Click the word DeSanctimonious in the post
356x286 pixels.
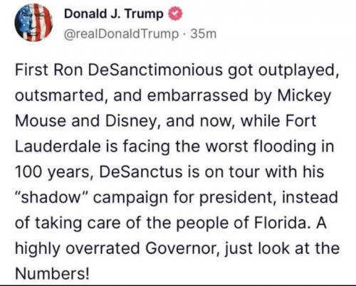coord(155,70)
